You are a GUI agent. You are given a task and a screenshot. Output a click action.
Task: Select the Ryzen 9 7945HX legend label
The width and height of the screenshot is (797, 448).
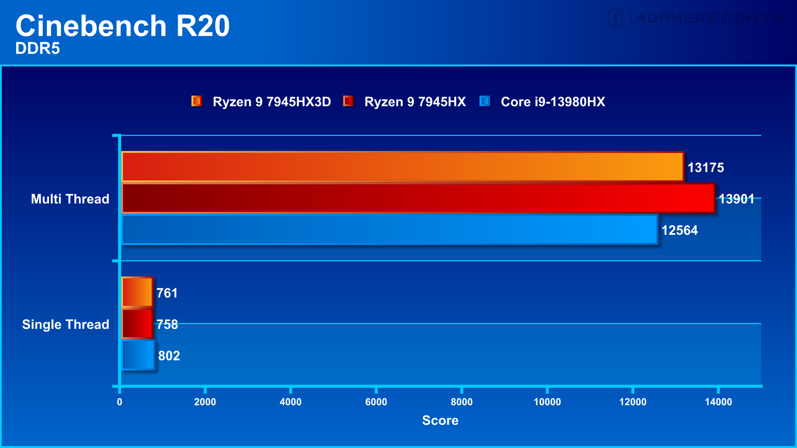point(415,102)
